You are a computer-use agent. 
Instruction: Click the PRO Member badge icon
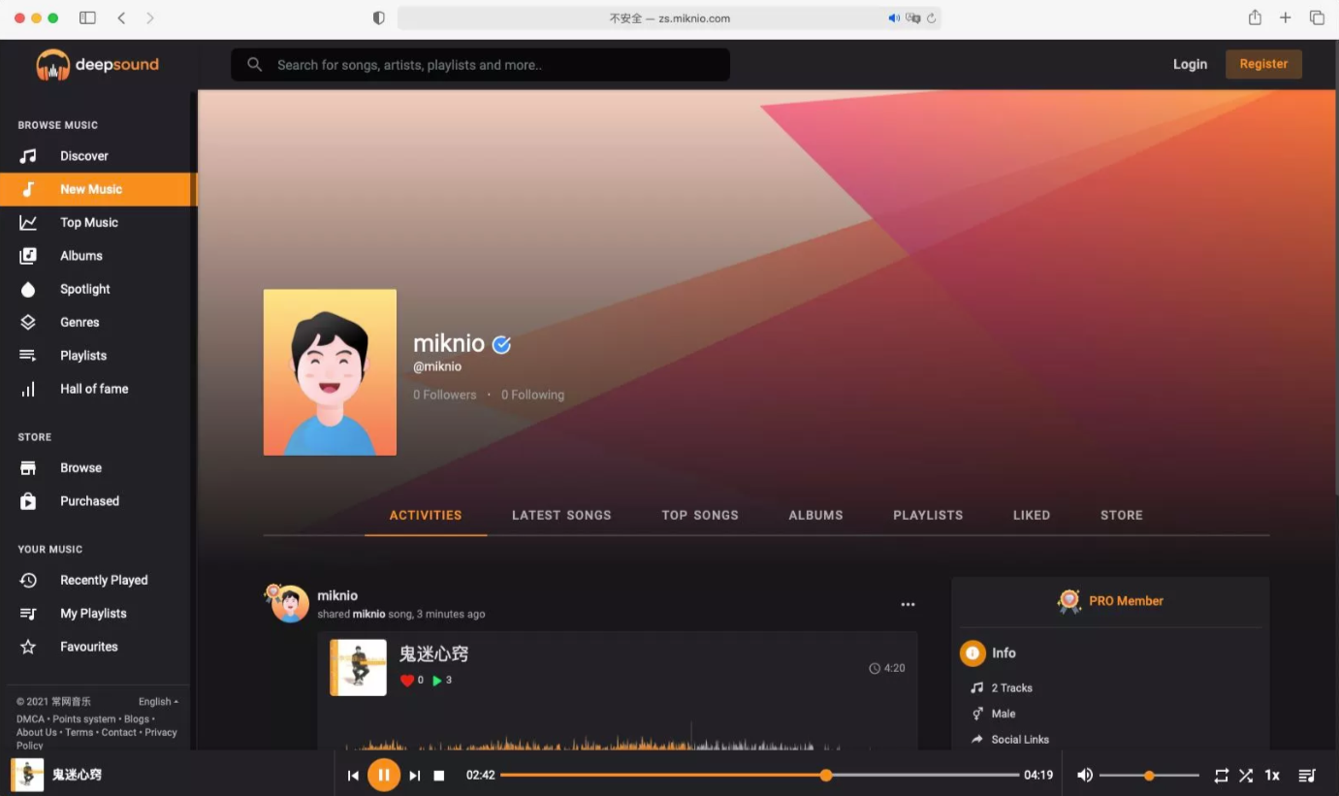[1069, 601]
